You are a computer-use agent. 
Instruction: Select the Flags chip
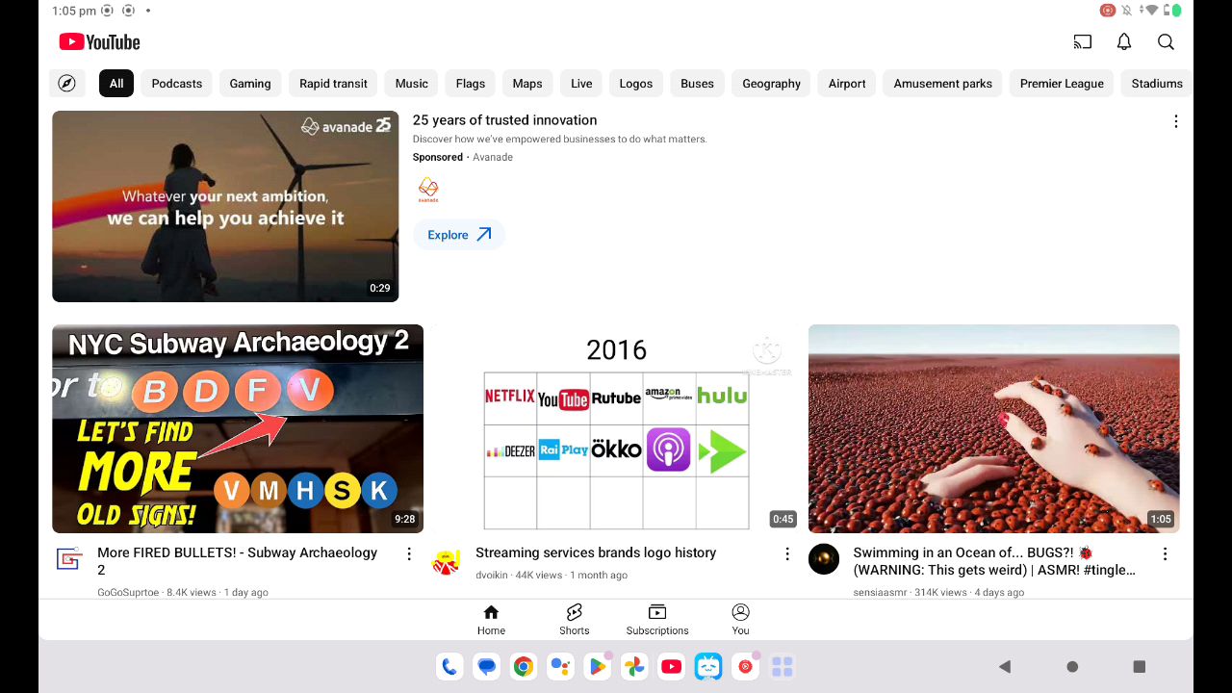click(x=471, y=84)
